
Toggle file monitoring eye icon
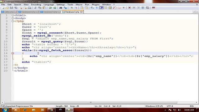[x=123, y=8]
